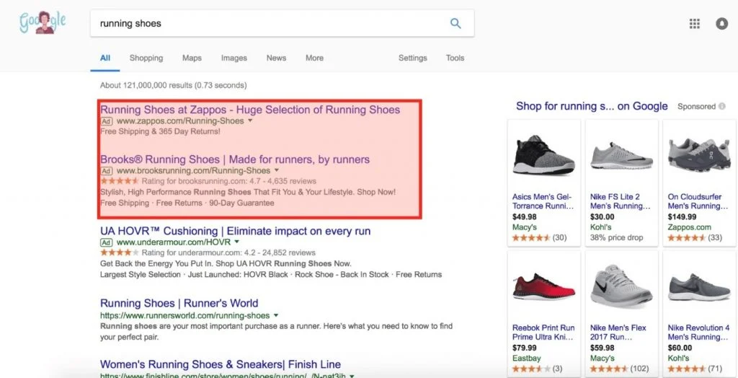Expand the runnersworld.com URL dropdown arrow
This screenshot has width=738, height=378.
[276, 315]
